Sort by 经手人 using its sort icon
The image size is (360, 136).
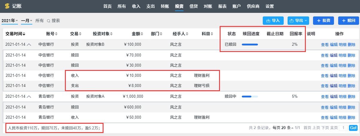coord(187,34)
